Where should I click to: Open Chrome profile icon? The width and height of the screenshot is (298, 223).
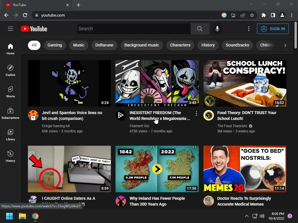282,15
